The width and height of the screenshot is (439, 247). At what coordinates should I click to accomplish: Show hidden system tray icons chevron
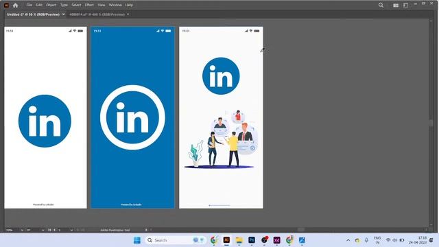(348, 240)
